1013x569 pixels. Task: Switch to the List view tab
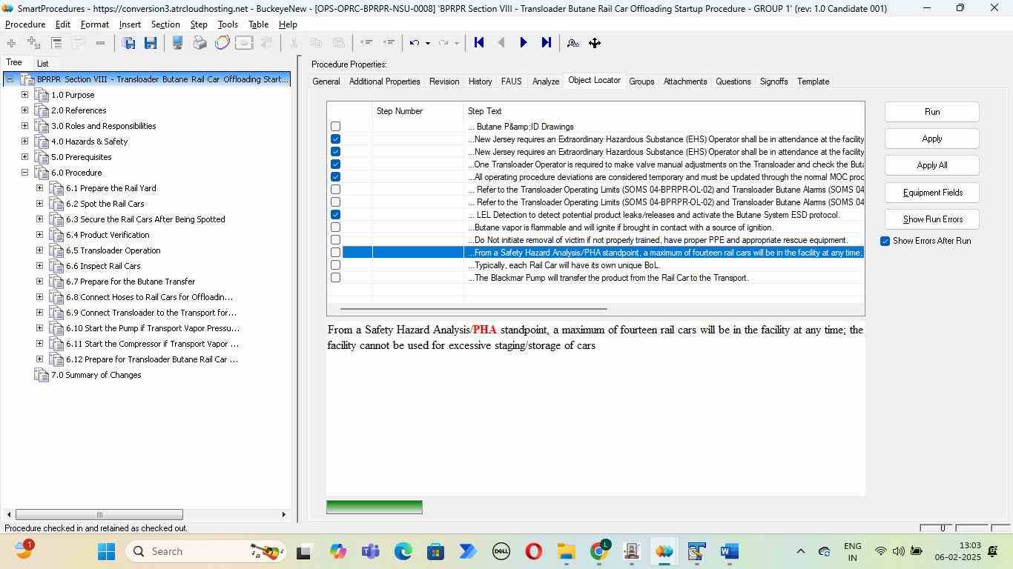(43, 64)
